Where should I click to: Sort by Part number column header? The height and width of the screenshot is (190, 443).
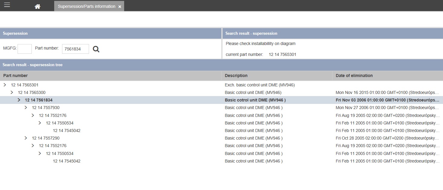(15, 76)
